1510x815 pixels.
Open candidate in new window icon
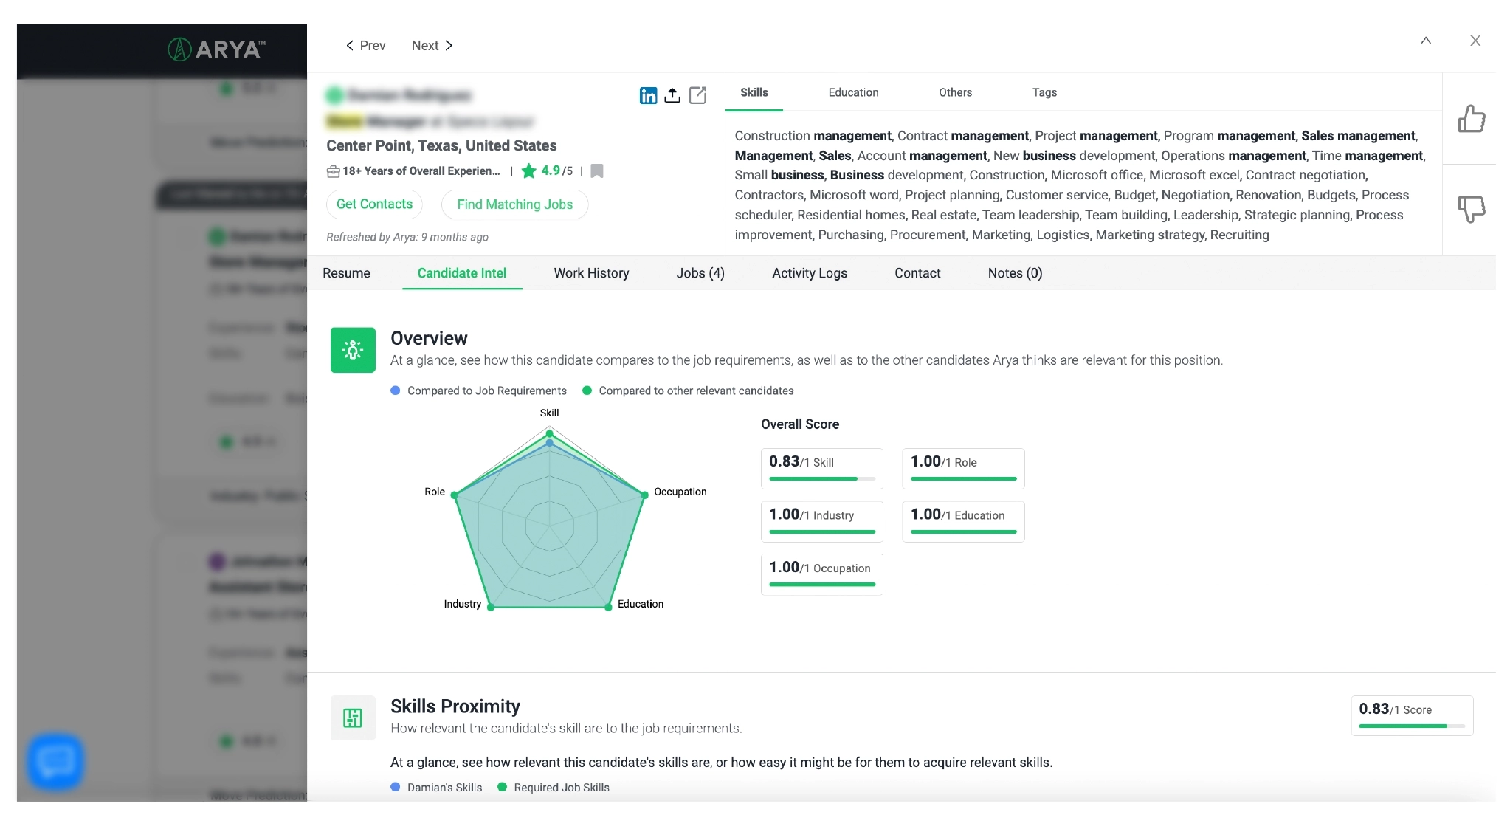coord(697,95)
